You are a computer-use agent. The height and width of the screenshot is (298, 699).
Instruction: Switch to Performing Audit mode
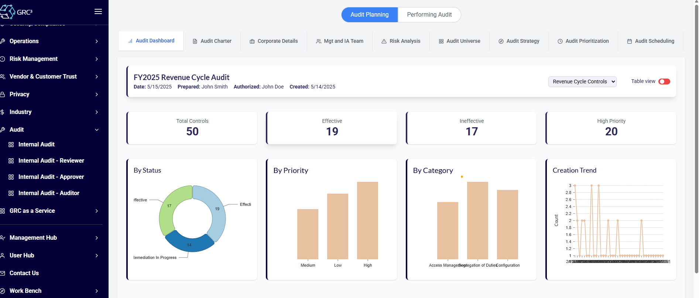coord(429,15)
